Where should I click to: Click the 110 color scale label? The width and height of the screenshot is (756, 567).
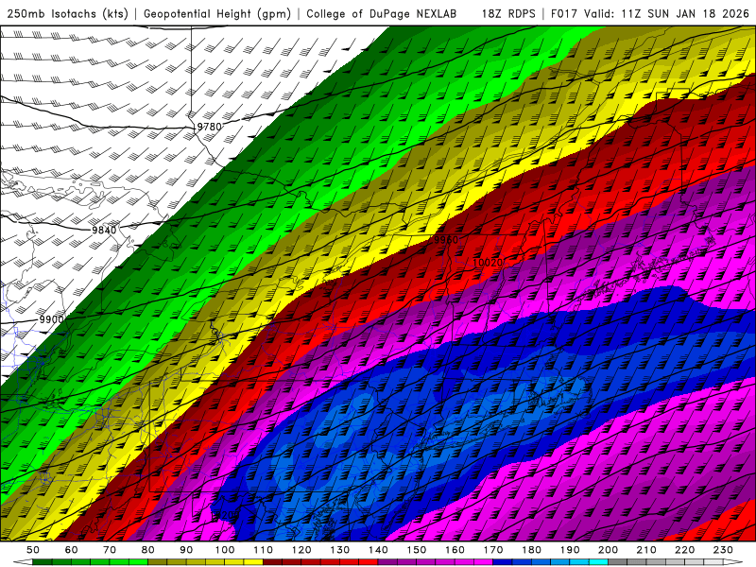[264, 550]
